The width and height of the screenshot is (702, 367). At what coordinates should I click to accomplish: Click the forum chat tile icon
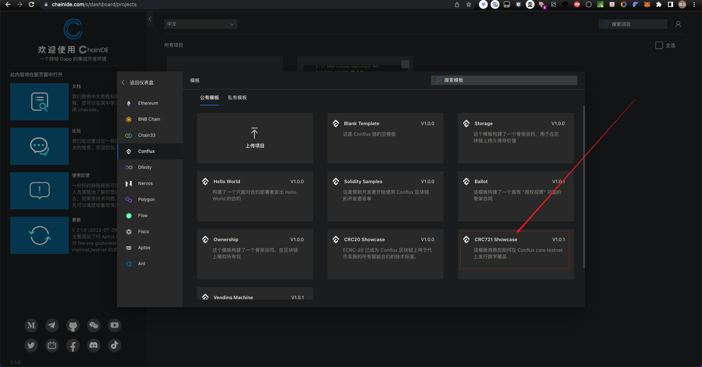pos(39,146)
